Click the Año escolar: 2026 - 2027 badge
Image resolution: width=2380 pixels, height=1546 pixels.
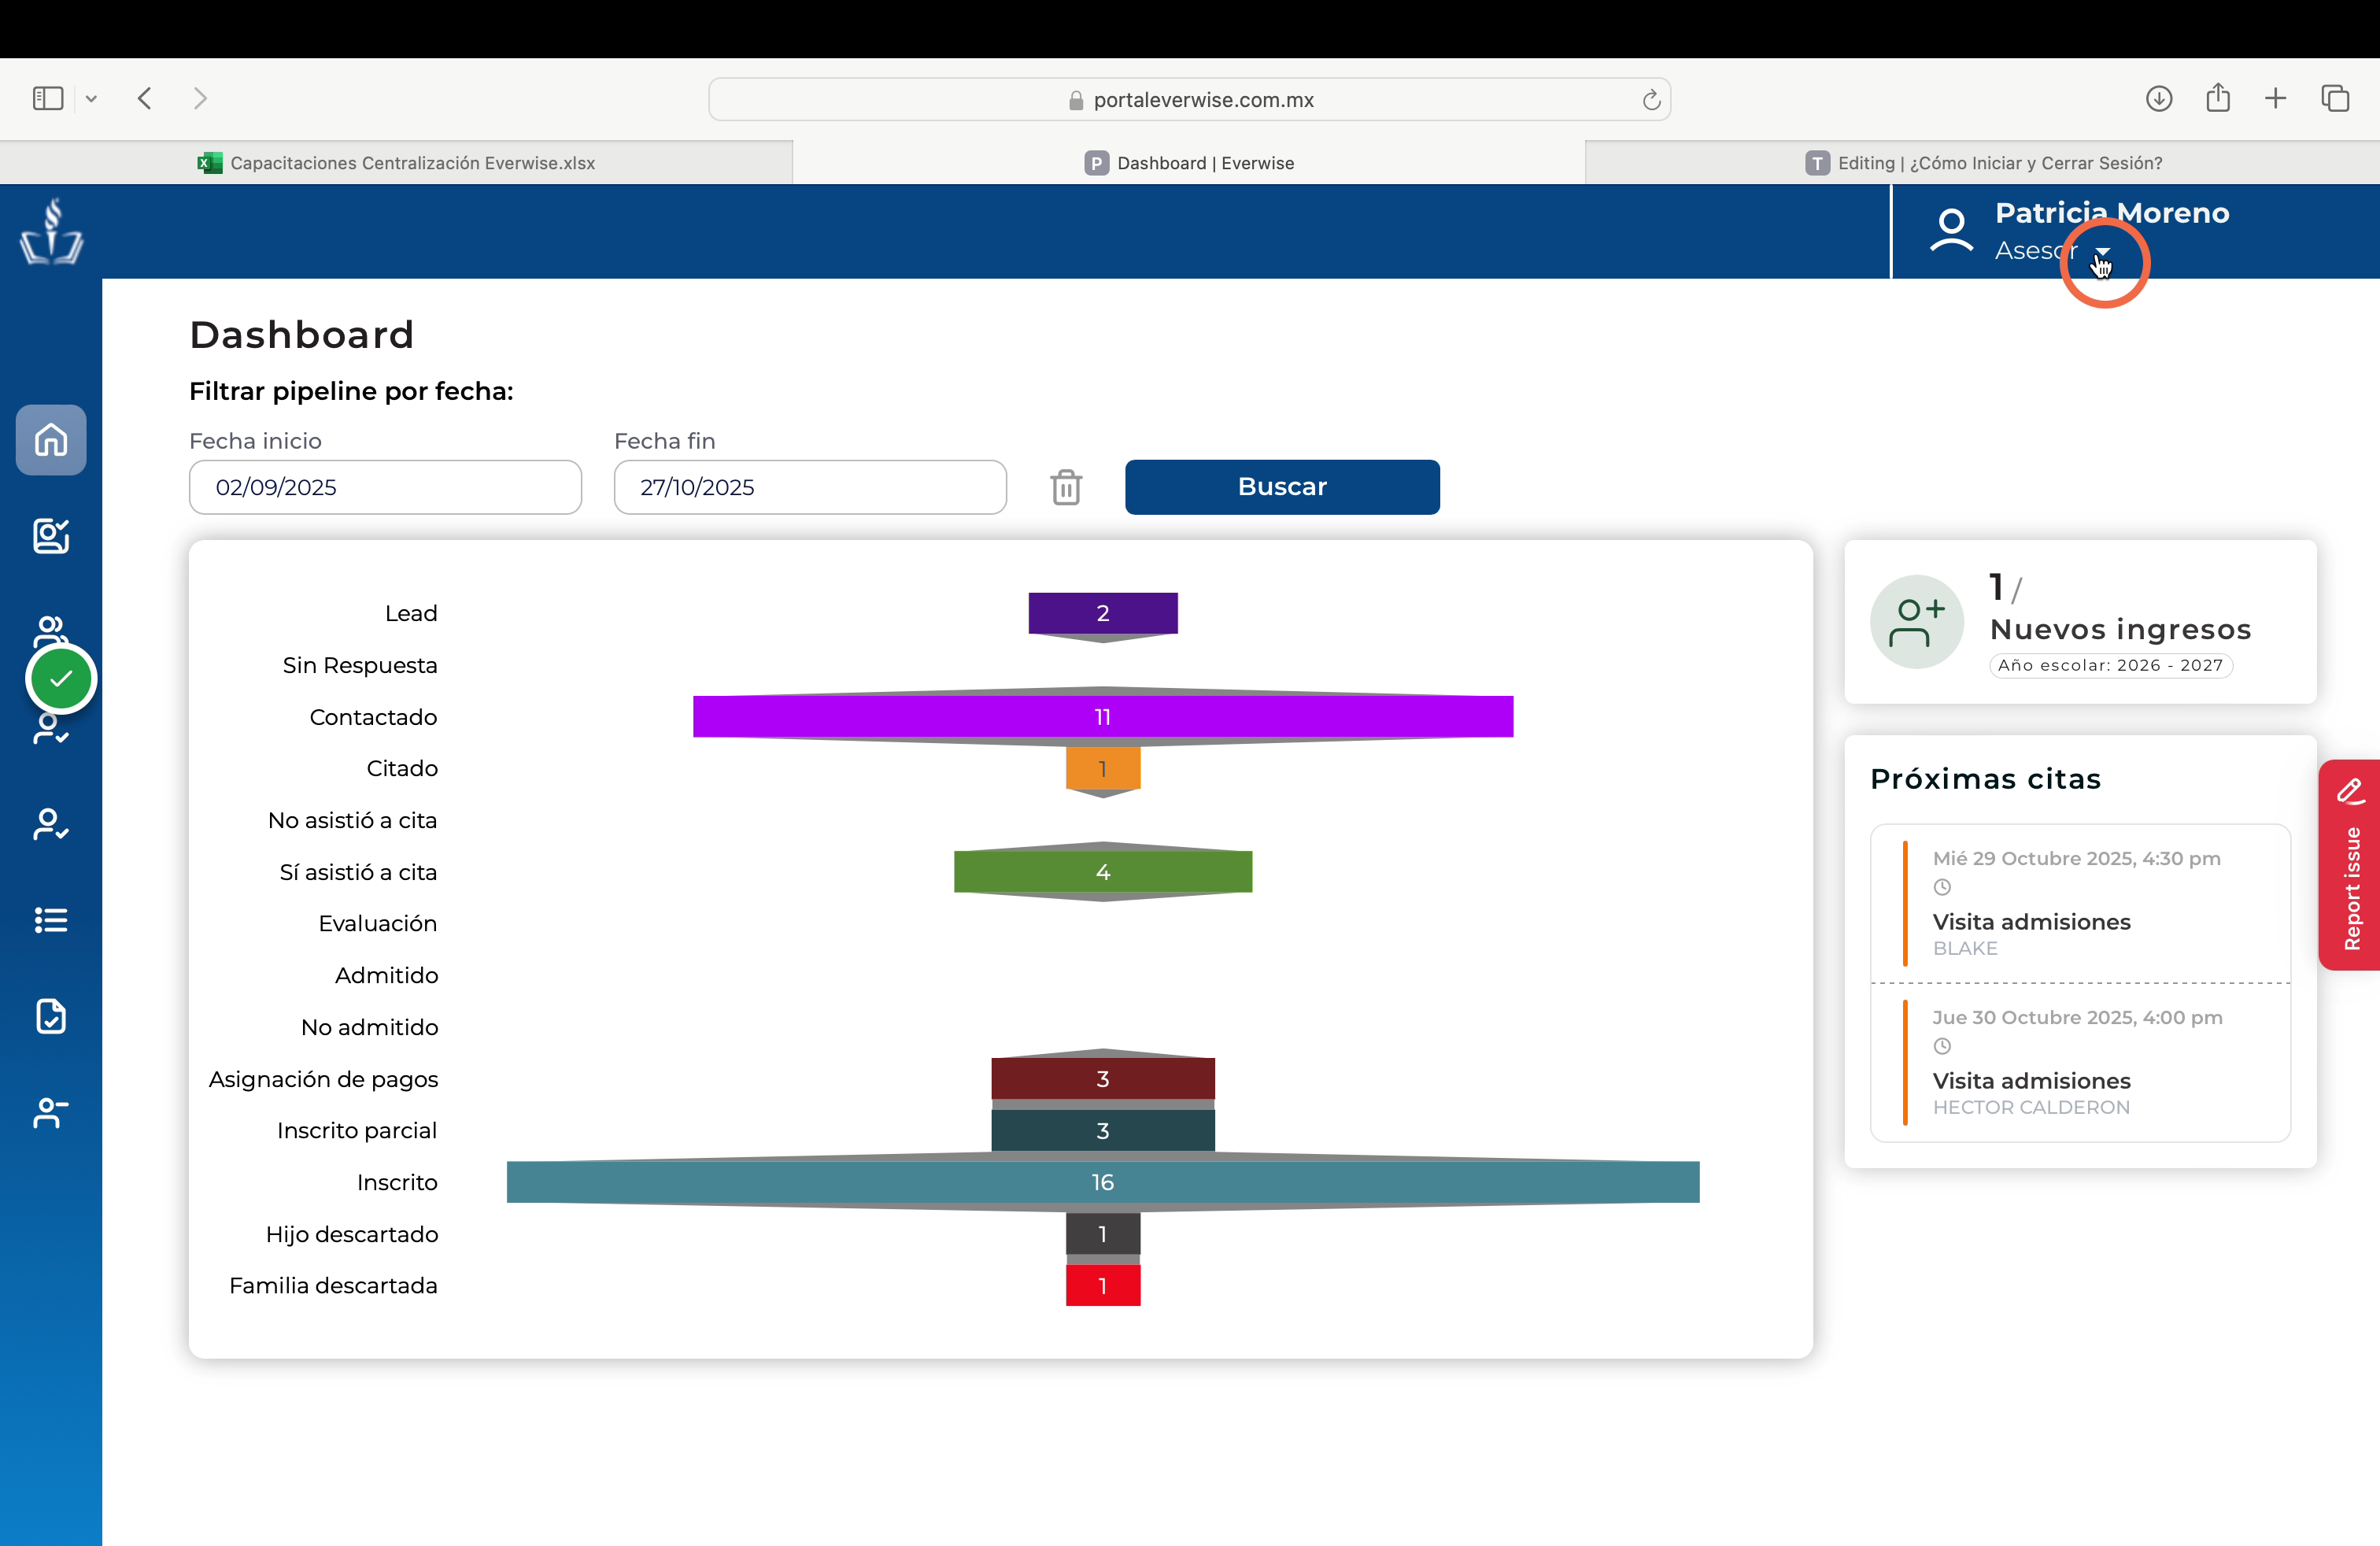click(x=2111, y=666)
